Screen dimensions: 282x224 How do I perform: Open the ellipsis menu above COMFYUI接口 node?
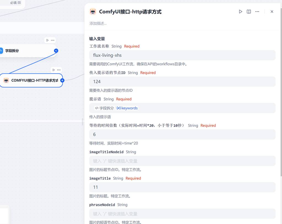(x=59, y=70)
